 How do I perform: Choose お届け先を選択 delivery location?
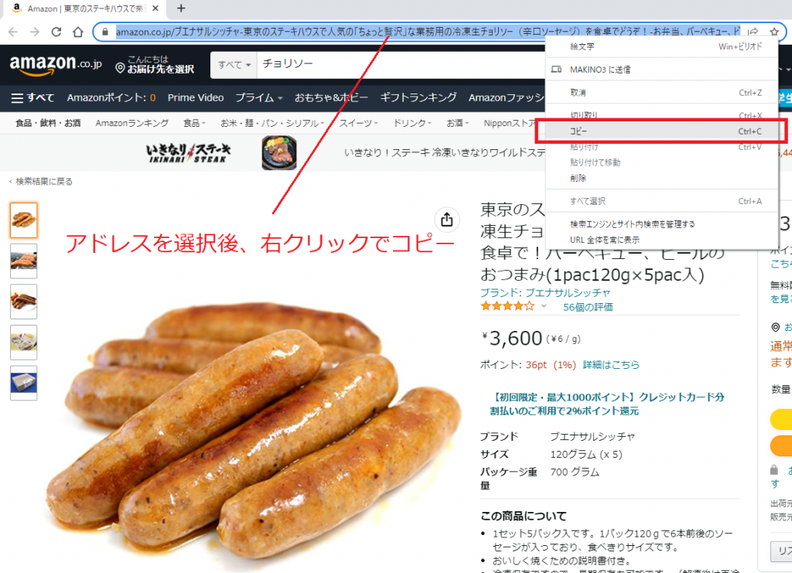(155, 65)
